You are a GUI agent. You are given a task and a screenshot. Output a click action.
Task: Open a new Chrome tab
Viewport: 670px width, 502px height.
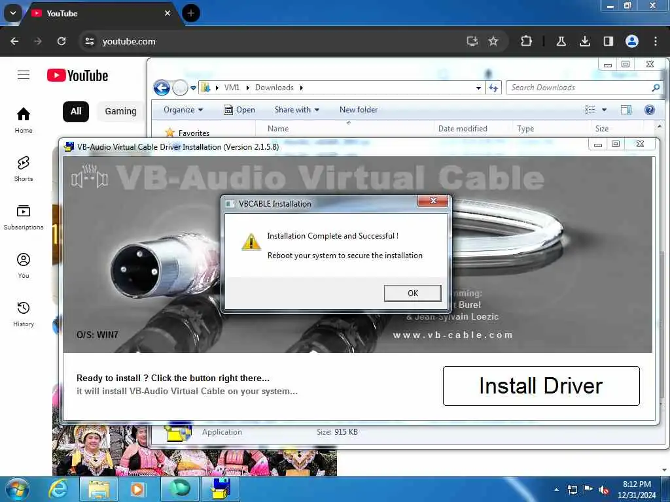click(191, 13)
